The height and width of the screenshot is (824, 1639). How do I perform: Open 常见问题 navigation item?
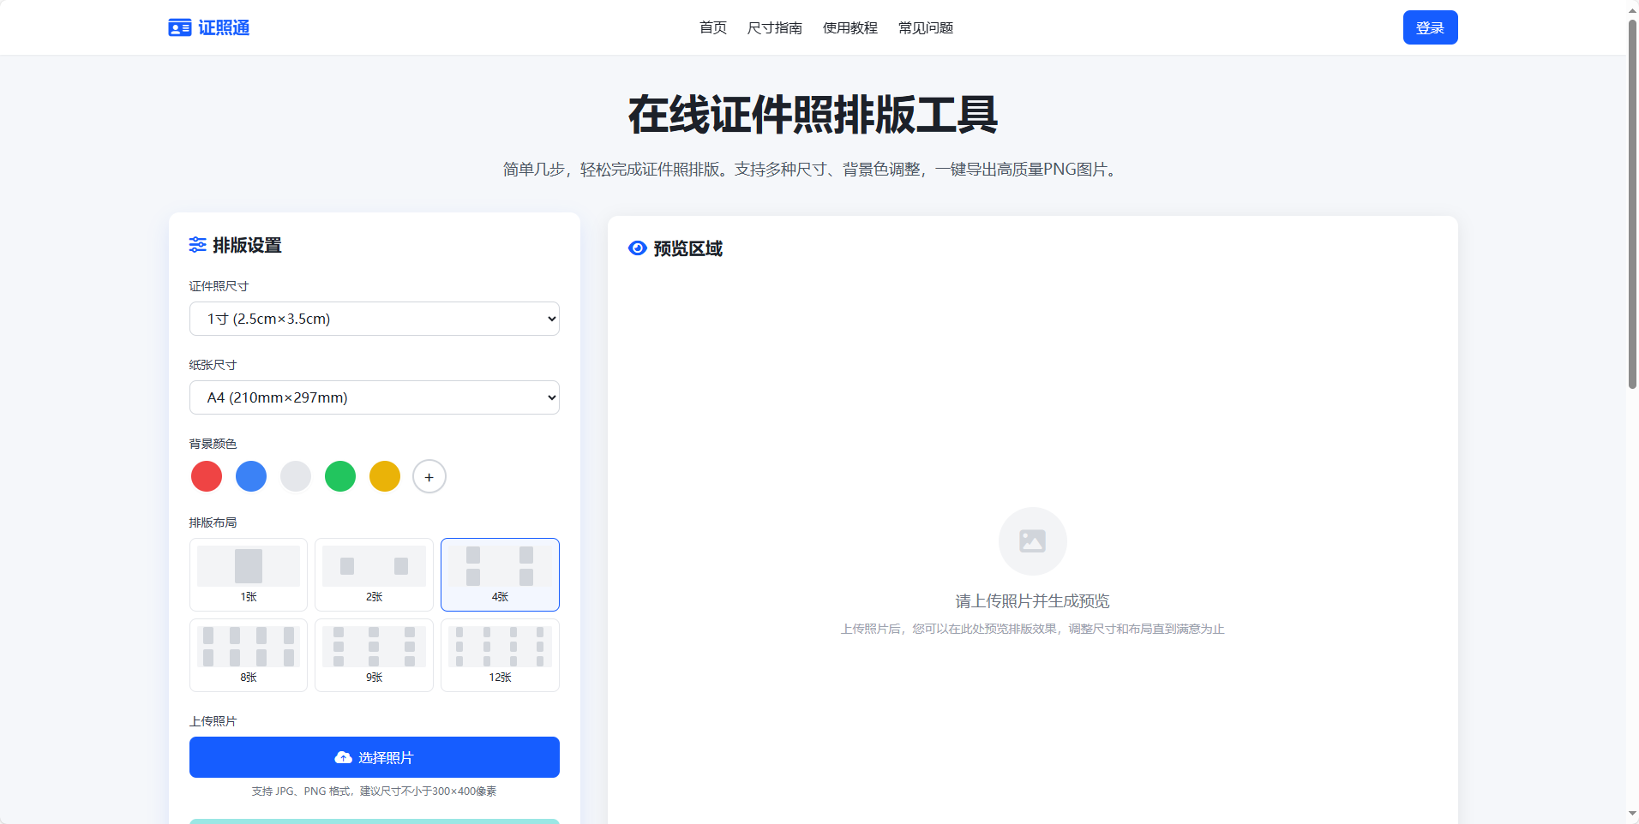pos(926,28)
